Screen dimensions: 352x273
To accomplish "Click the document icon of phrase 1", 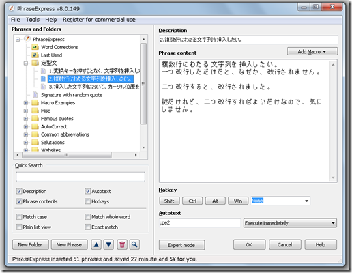I will pos(43,71).
